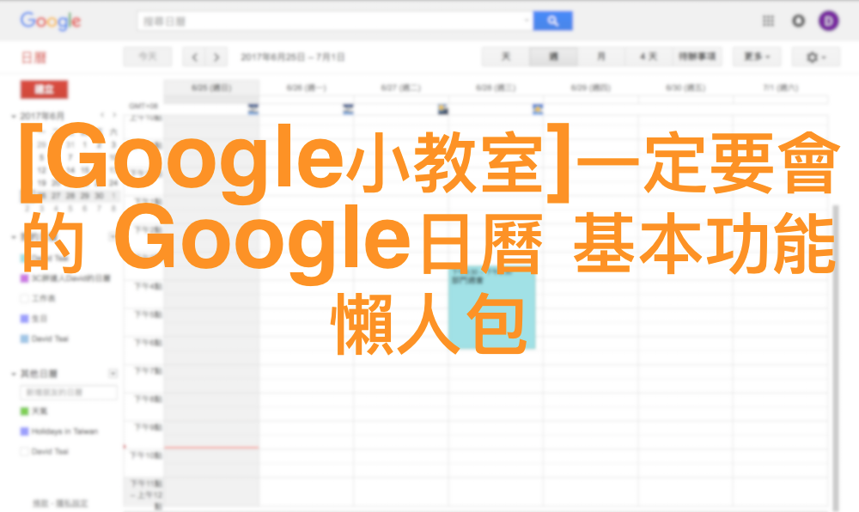859x512 pixels.
Task: Click the weather icon under 6/27
Action: [x=442, y=109]
